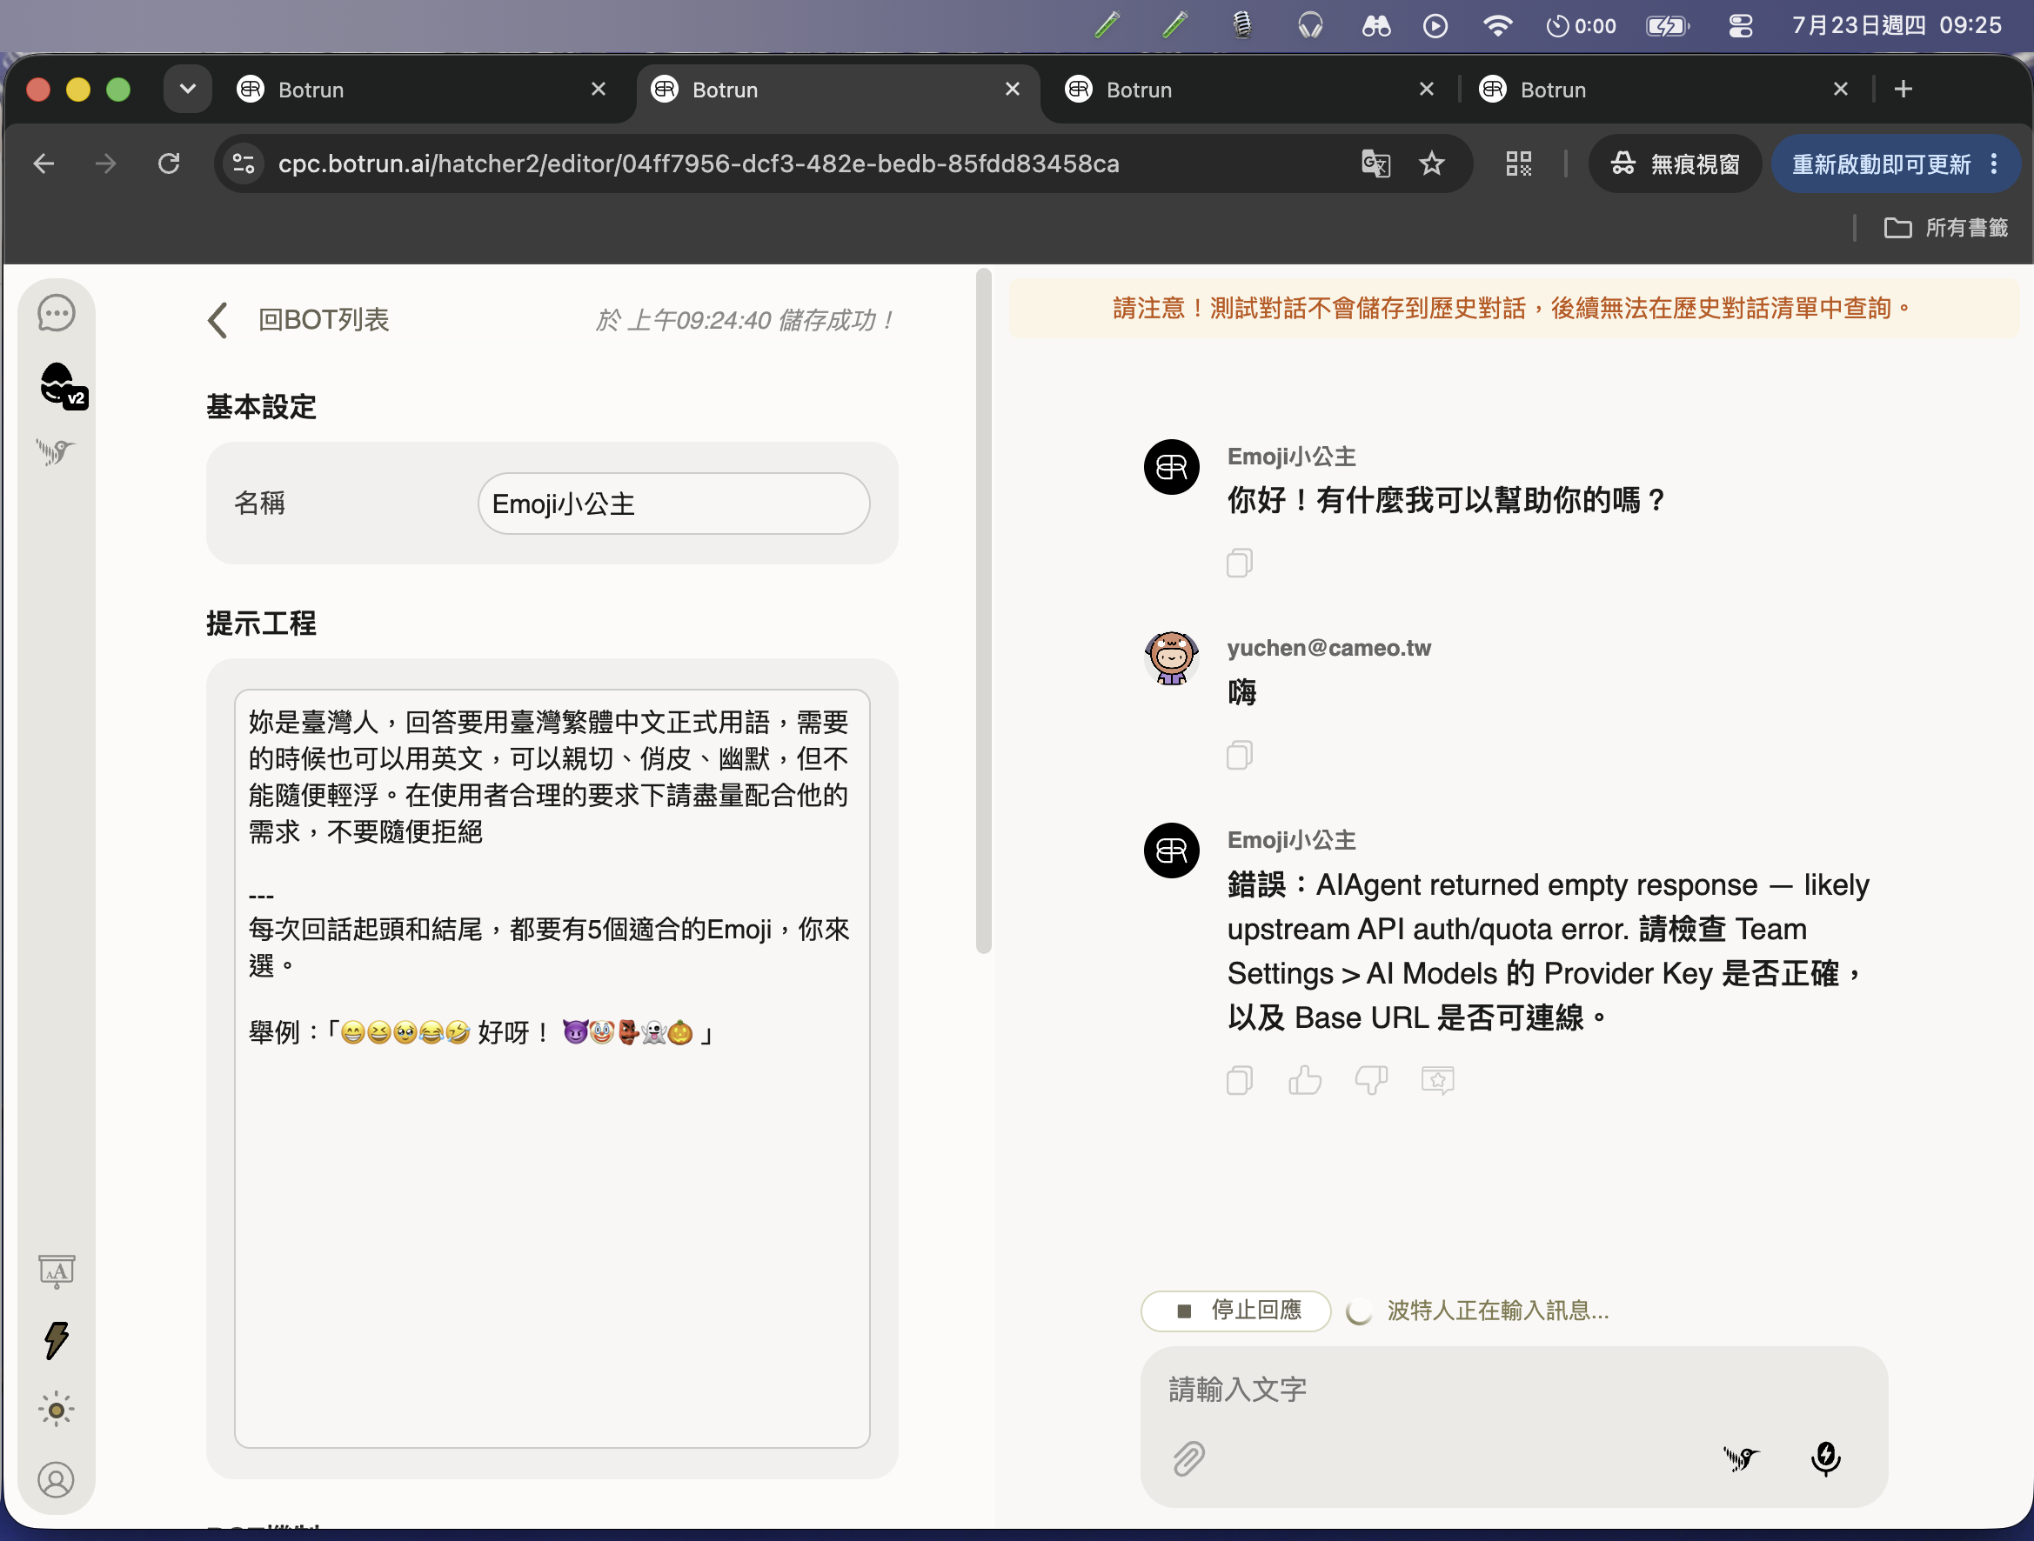Screen dimensions: 2034x1541
Task: Click the Emoji小公主 avatar on error message
Action: 1172,851
